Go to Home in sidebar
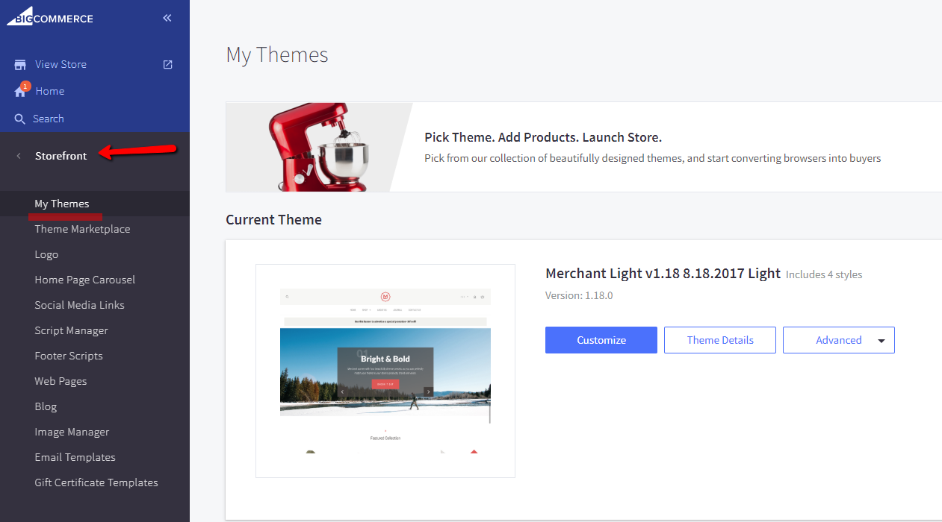 click(50, 91)
